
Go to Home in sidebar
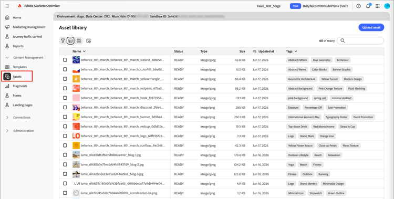[17, 17]
